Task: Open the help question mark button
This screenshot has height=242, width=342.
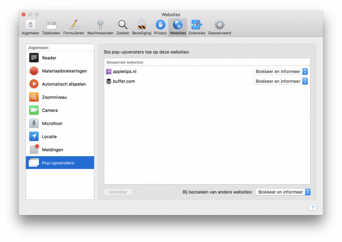Action: point(313,207)
